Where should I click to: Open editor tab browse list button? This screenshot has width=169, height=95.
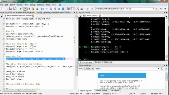point(1,16)
